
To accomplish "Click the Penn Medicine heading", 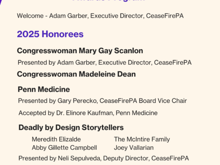I will point(44,89).
